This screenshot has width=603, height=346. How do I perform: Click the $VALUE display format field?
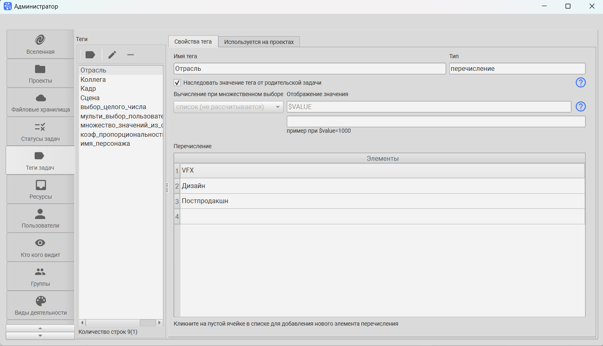coord(429,107)
